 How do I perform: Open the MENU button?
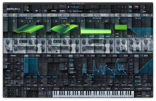(137, 7)
